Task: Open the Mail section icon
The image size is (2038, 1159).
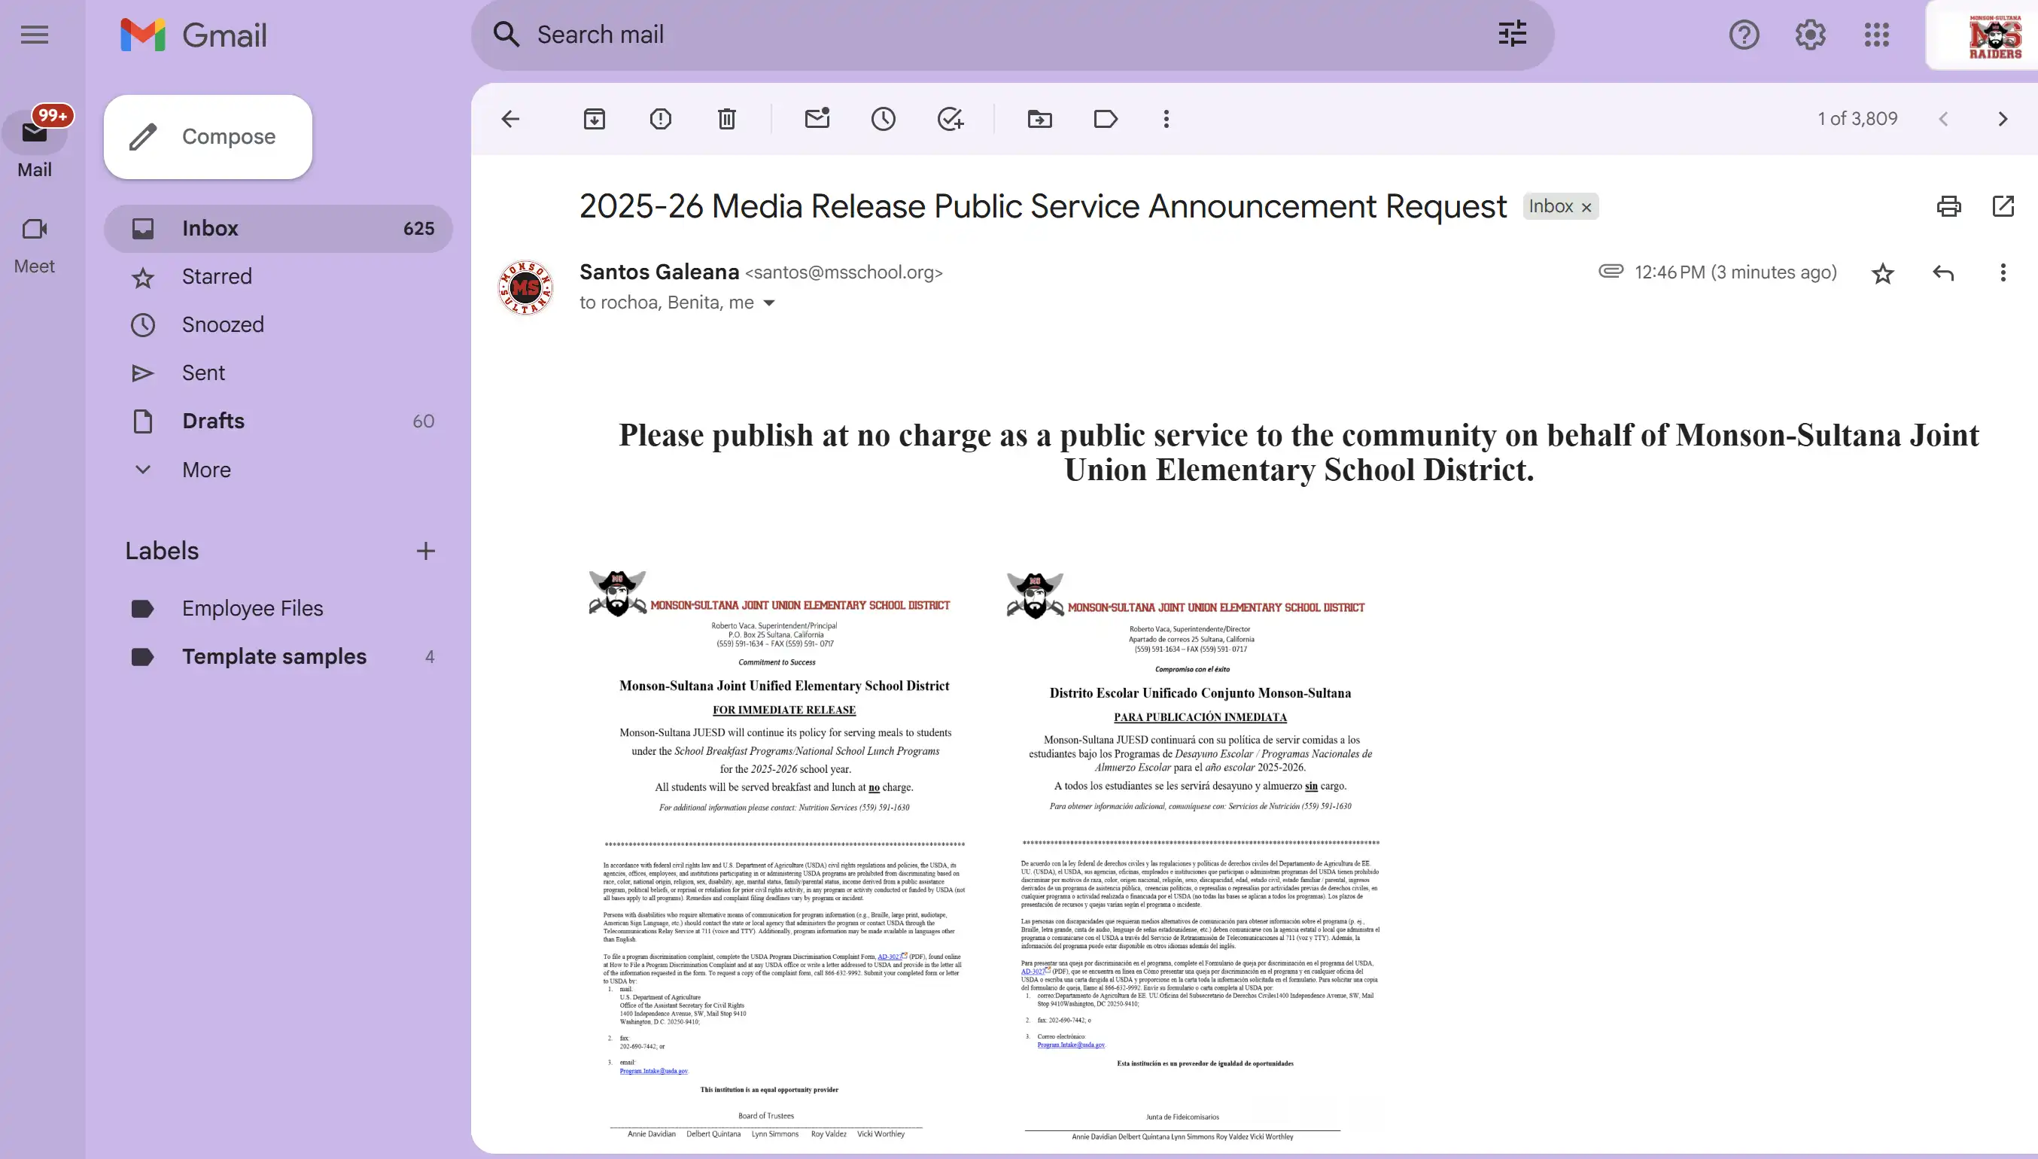Action: tap(34, 133)
